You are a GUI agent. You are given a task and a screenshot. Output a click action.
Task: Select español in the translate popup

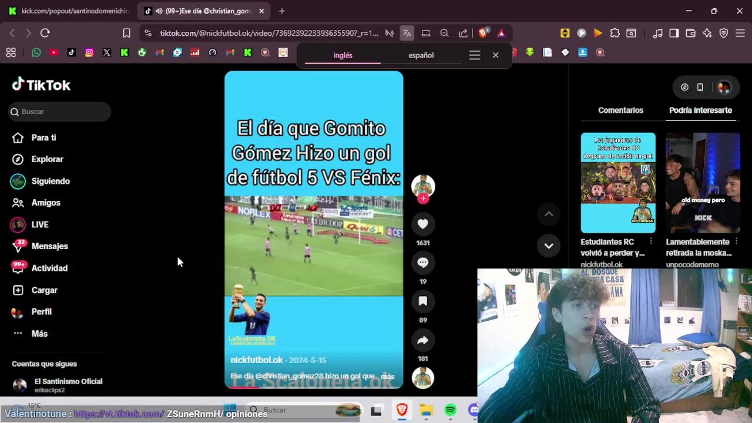coord(421,55)
